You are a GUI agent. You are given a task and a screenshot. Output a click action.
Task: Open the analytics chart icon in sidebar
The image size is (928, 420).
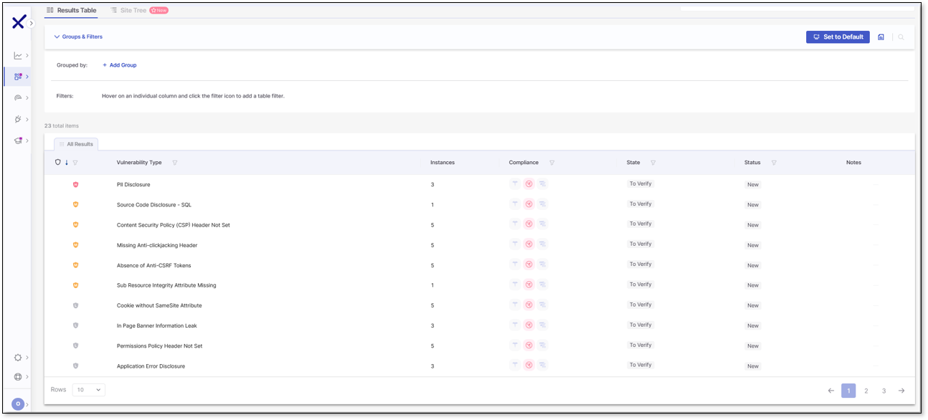pos(18,55)
